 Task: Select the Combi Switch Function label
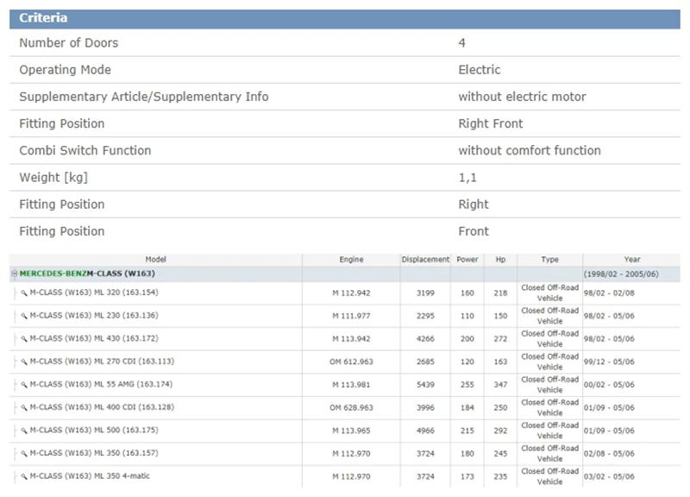coord(85,150)
